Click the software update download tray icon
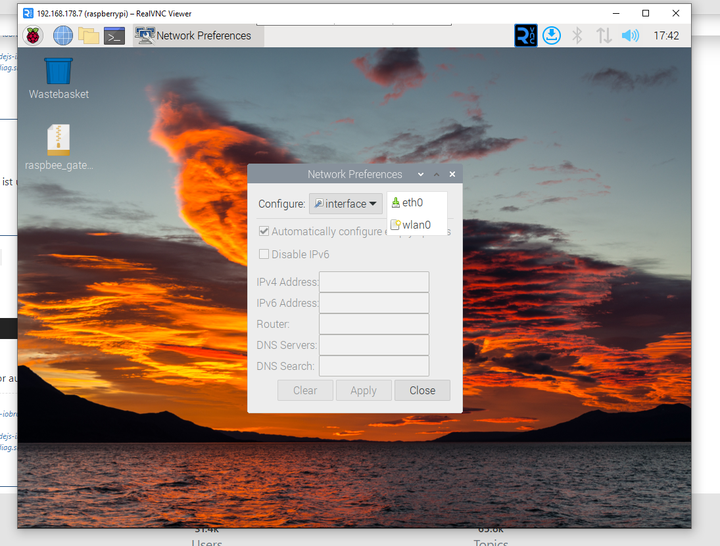The width and height of the screenshot is (720, 546). click(552, 35)
